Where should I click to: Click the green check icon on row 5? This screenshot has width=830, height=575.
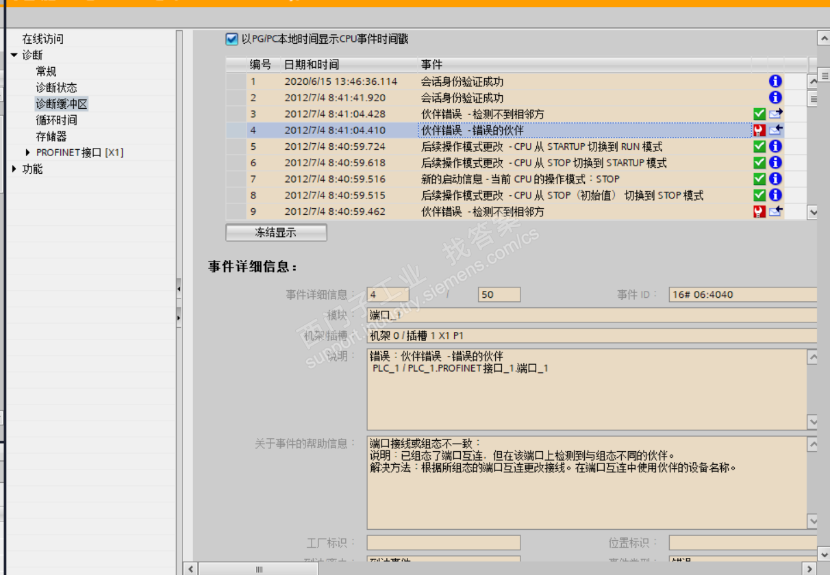pyautogui.click(x=759, y=146)
